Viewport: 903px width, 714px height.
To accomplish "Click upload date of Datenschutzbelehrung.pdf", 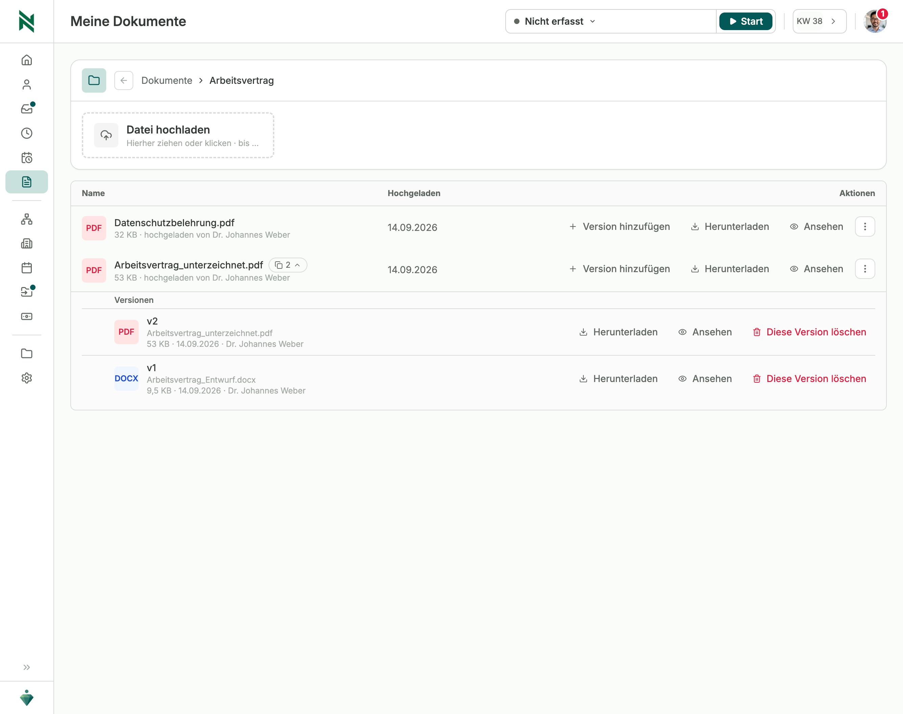I will 412,228.
